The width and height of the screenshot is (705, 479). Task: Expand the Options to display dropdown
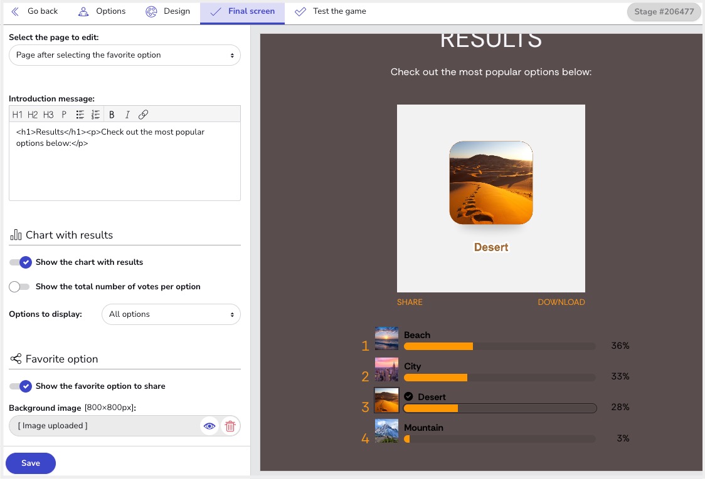click(x=171, y=314)
